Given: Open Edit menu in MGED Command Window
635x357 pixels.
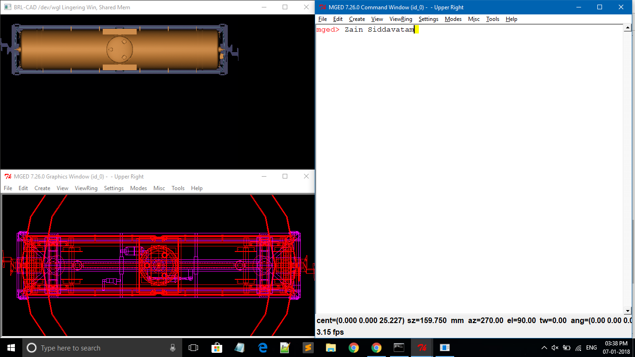Looking at the screenshot, I should point(338,19).
